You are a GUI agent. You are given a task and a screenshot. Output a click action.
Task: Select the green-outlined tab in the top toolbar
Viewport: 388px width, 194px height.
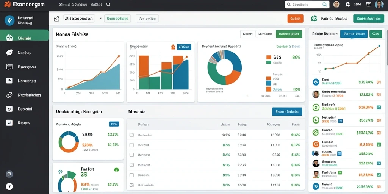(x=117, y=19)
